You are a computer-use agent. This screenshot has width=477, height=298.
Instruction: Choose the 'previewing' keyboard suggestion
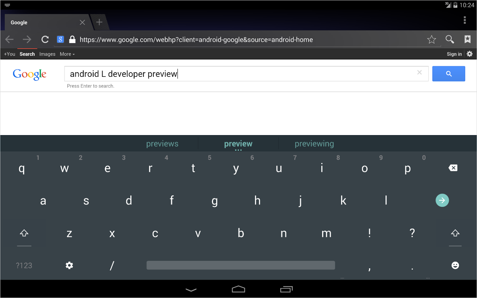[314, 143]
